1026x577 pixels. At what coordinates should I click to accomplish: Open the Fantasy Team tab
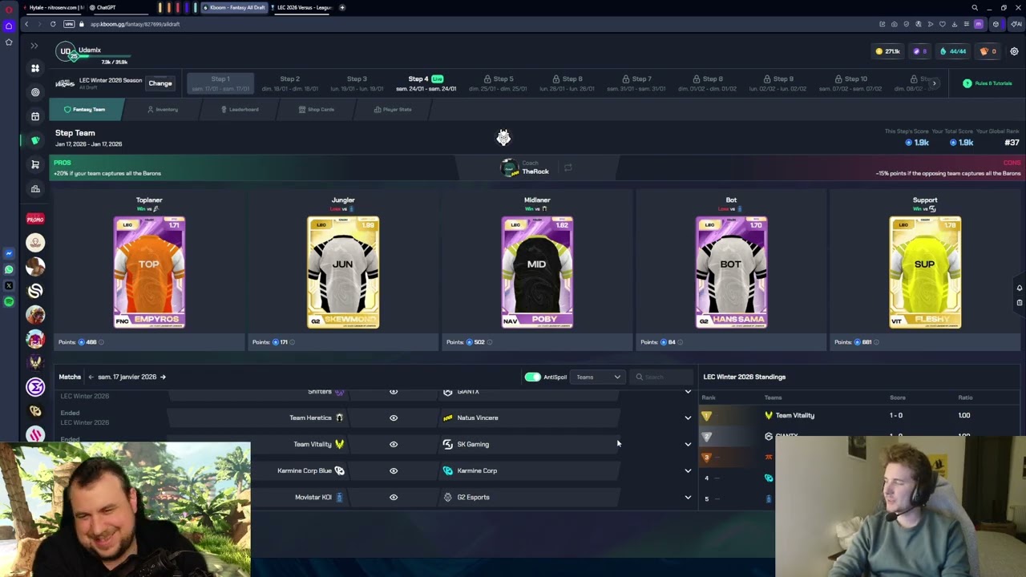[85, 109]
